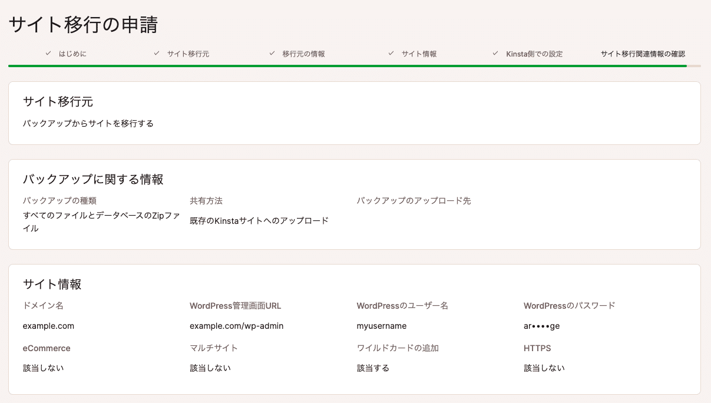Image resolution: width=711 pixels, height=403 pixels.
Task: Click the checkmark icon beside 移行元の情報 step
Action: (272, 53)
